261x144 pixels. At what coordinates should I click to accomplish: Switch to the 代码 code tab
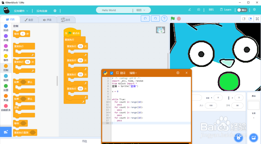(x=10, y=20)
